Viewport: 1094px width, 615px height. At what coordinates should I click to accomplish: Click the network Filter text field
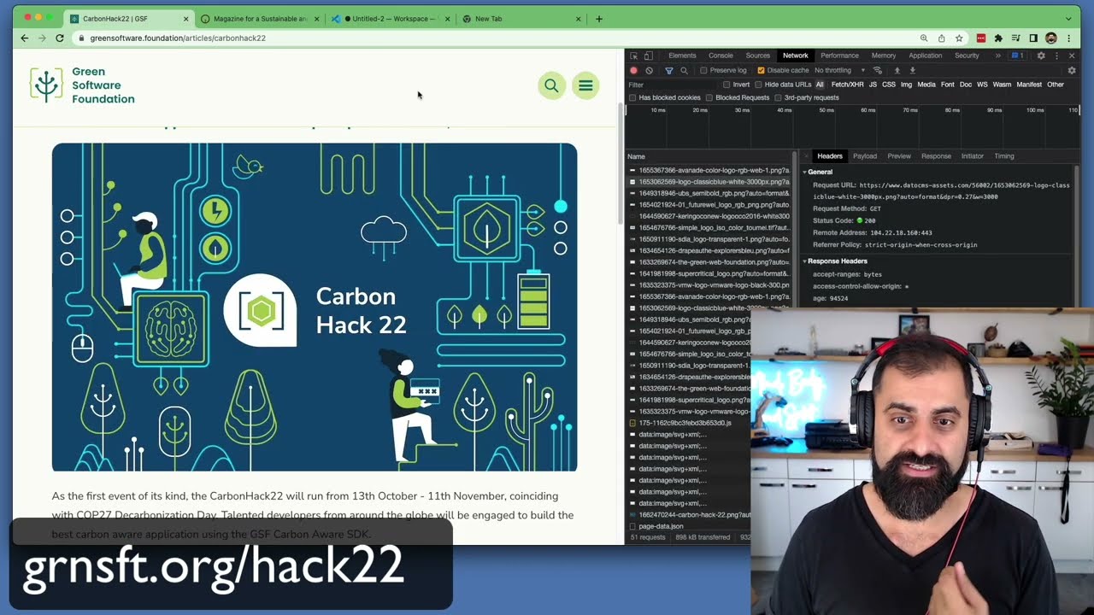671,85
